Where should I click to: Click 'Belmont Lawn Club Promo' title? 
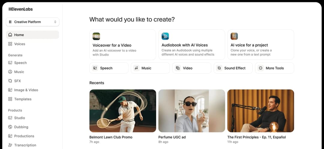(111, 137)
